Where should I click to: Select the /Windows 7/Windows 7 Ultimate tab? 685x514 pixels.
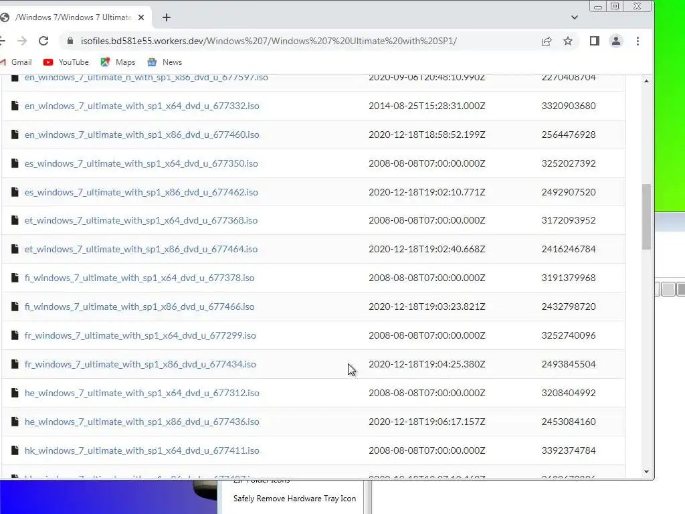(72, 17)
